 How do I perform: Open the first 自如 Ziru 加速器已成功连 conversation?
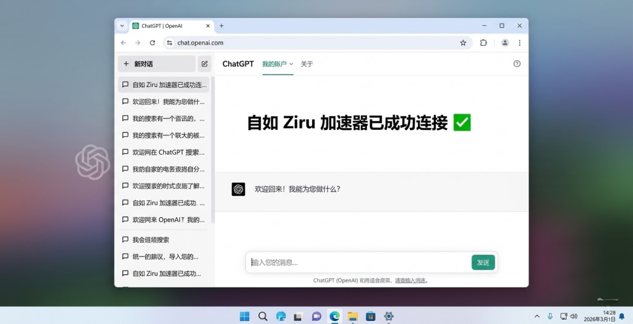163,85
